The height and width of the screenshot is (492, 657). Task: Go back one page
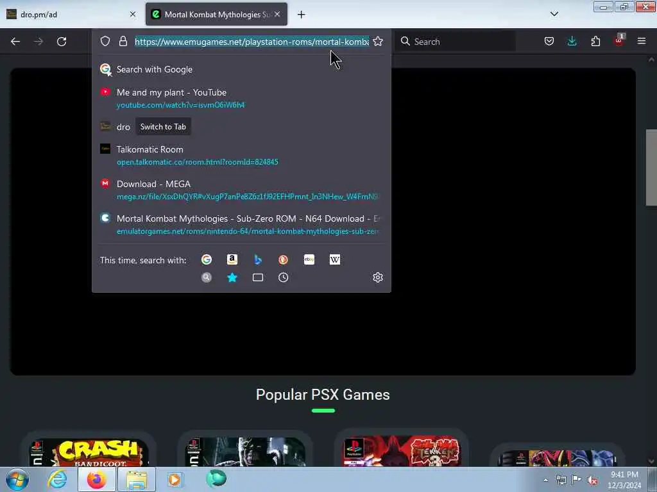15,42
